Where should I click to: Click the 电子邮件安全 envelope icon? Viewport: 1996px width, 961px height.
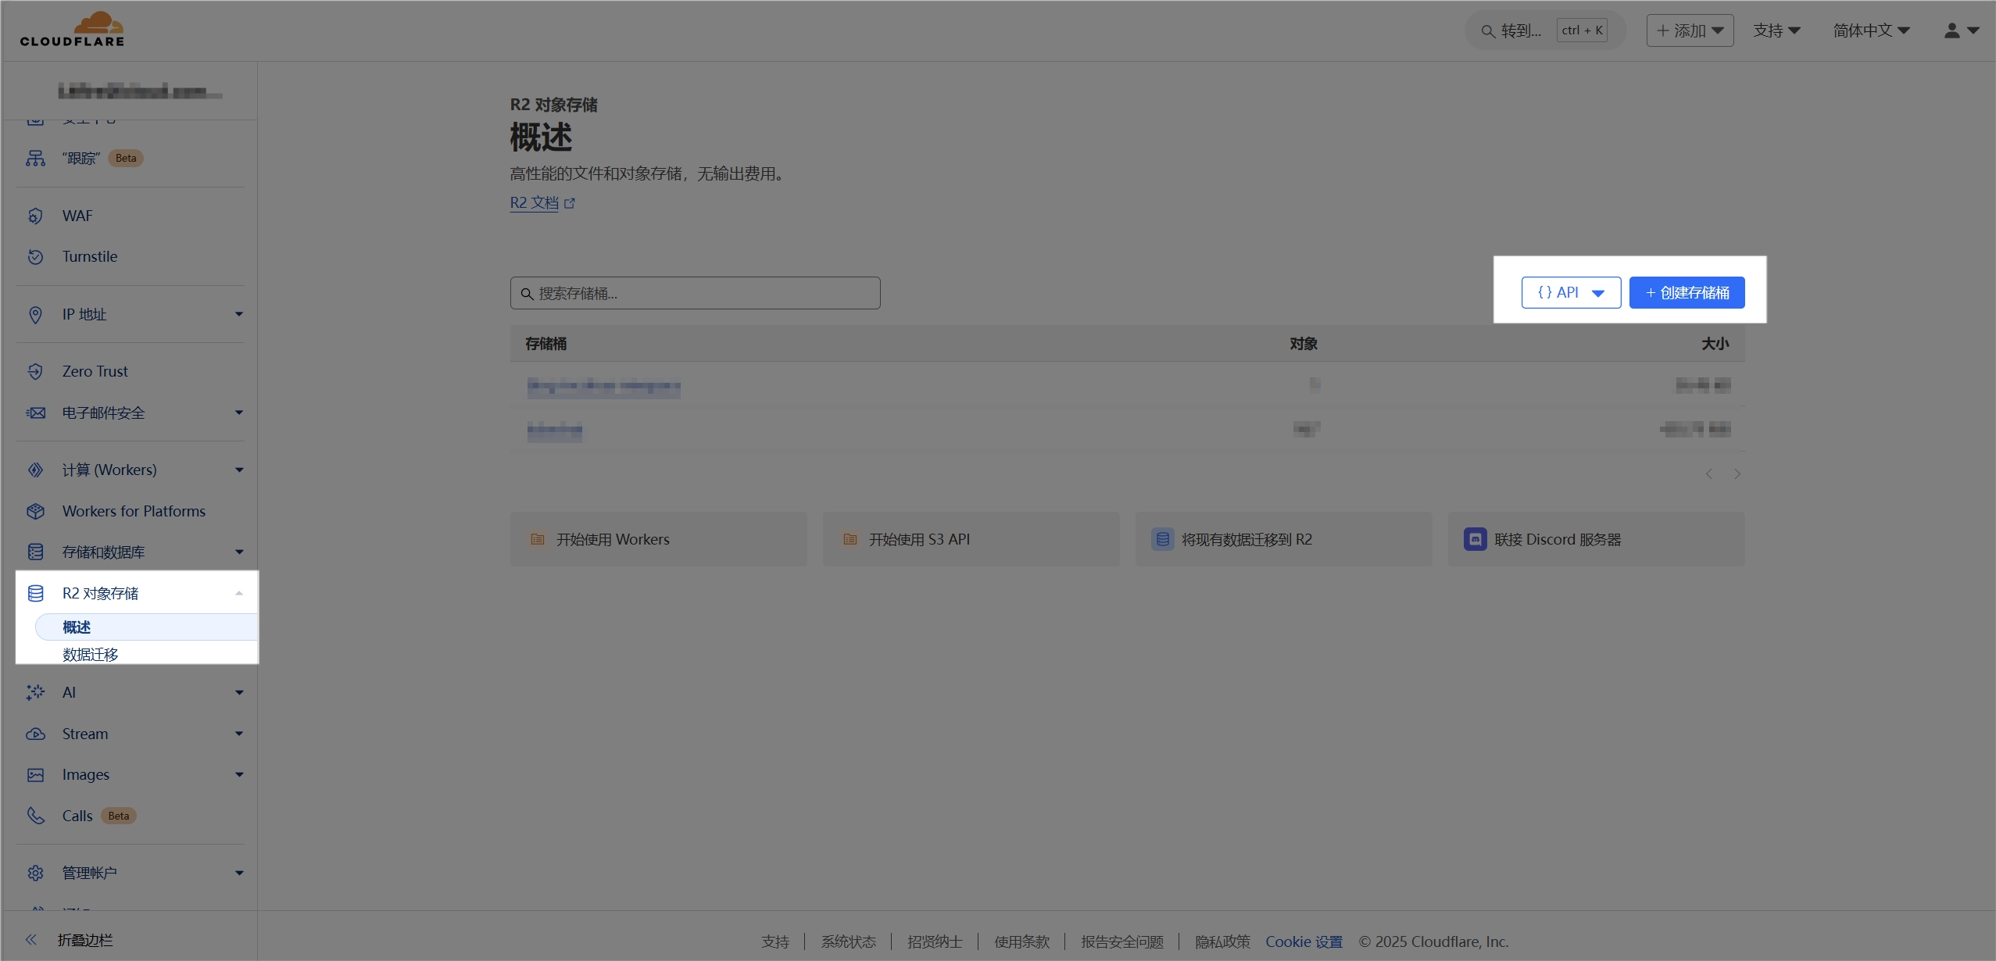point(35,413)
